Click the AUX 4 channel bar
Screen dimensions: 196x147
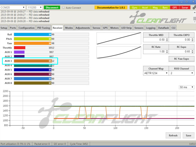51,65
